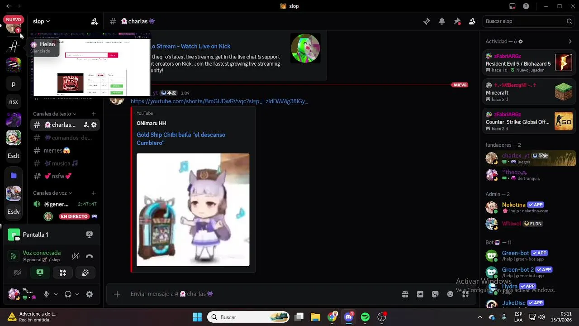The width and height of the screenshot is (579, 326).
Task: Open Windows Start menu
Action: tap(197, 317)
